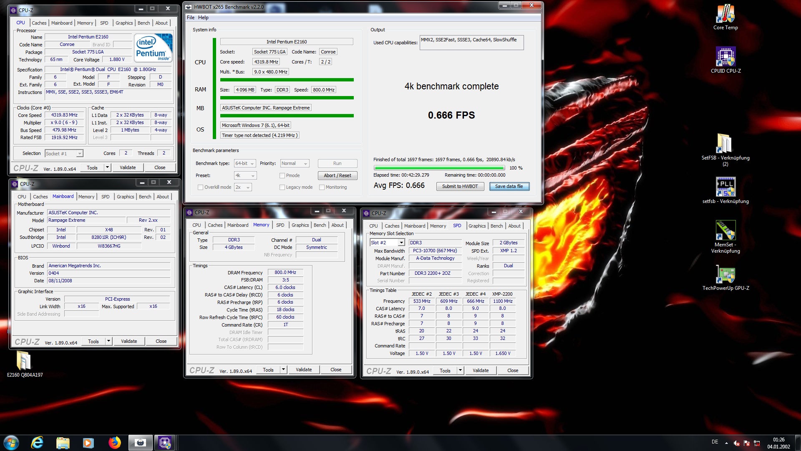This screenshot has height=451, width=801.
Task: Open the Preset 4k dropdown
Action: point(245,175)
